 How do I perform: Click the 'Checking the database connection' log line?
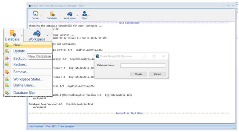coord(65,26)
